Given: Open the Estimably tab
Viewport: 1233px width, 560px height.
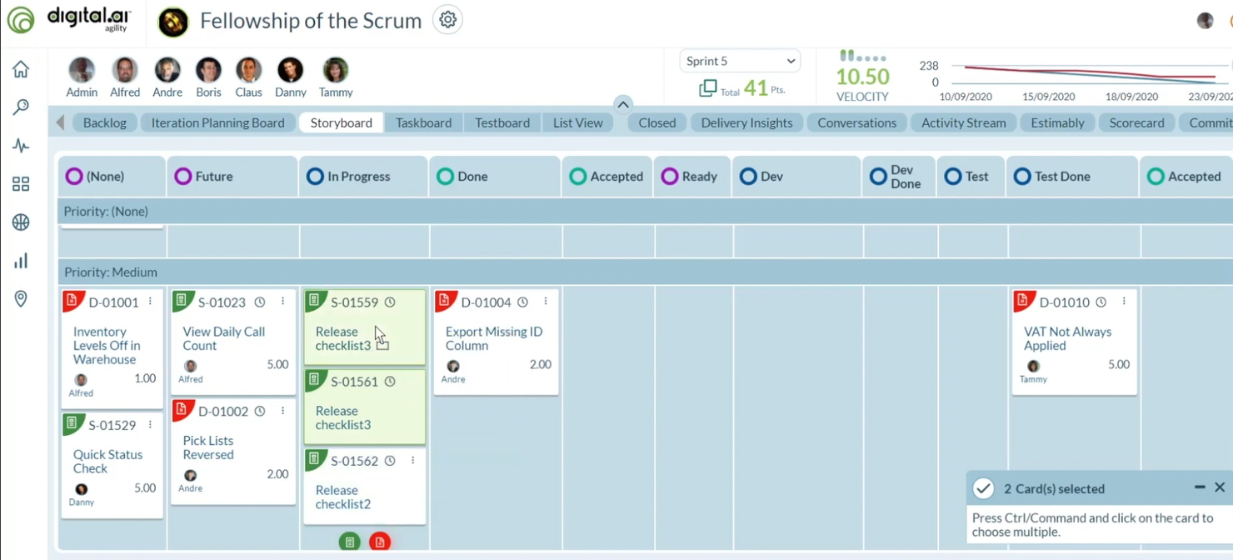Looking at the screenshot, I should [x=1057, y=122].
